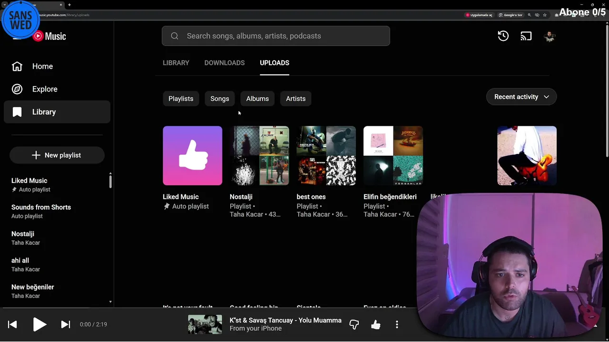Click browser zoom magnifier icon

click(x=529, y=15)
